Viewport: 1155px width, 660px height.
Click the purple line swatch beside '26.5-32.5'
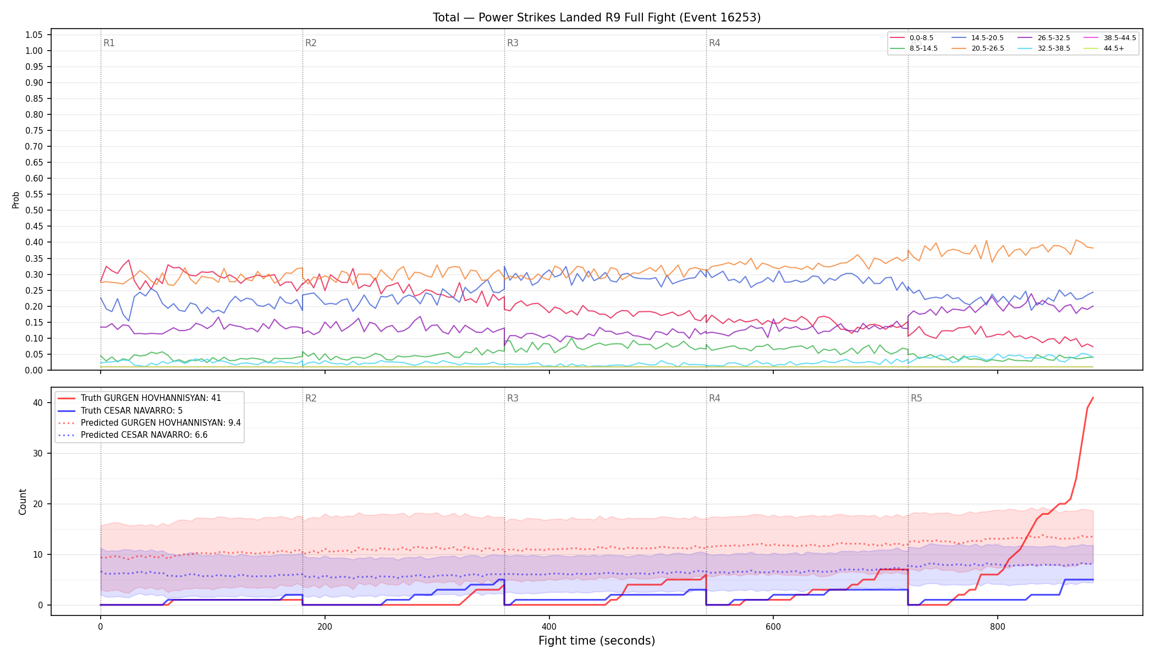(x=1026, y=38)
